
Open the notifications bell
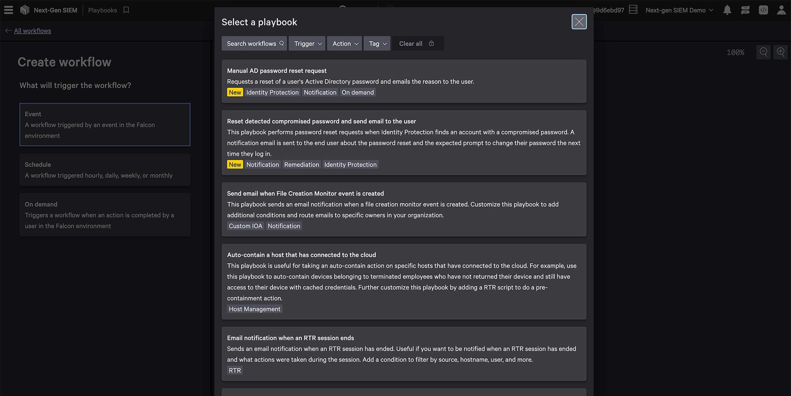[727, 10]
